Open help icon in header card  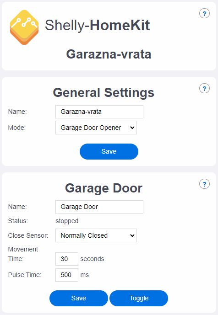(204, 13)
